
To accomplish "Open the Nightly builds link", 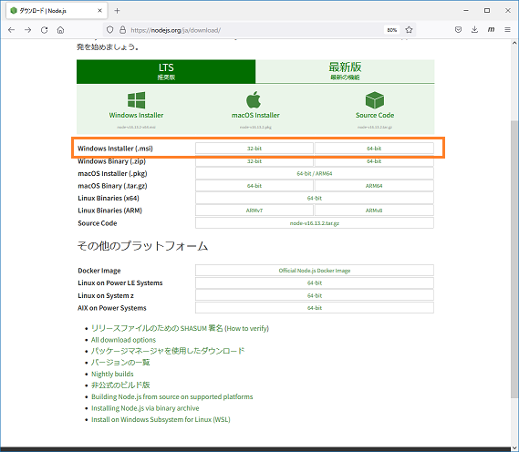I will 112,374.
